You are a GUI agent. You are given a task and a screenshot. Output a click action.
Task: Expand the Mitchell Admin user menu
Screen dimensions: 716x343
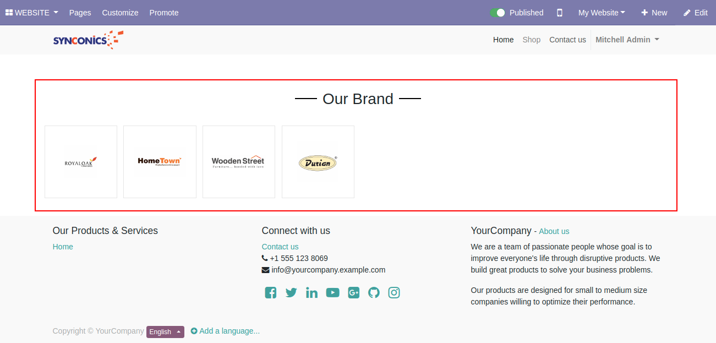tap(627, 40)
